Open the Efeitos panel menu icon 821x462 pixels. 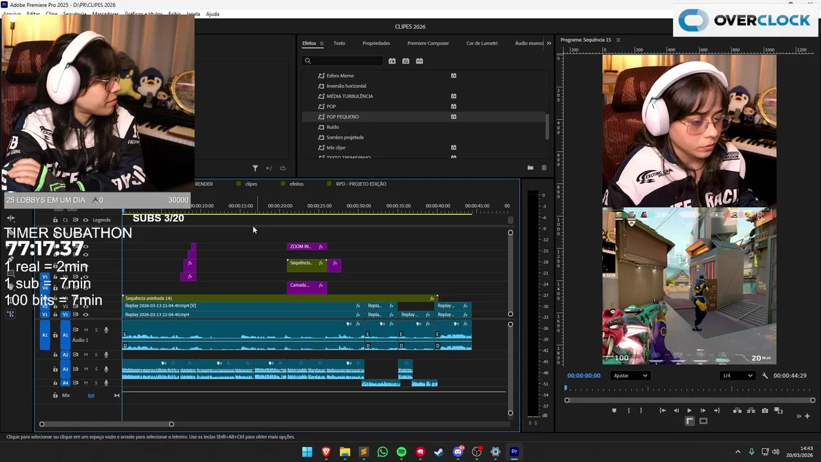[x=321, y=43]
